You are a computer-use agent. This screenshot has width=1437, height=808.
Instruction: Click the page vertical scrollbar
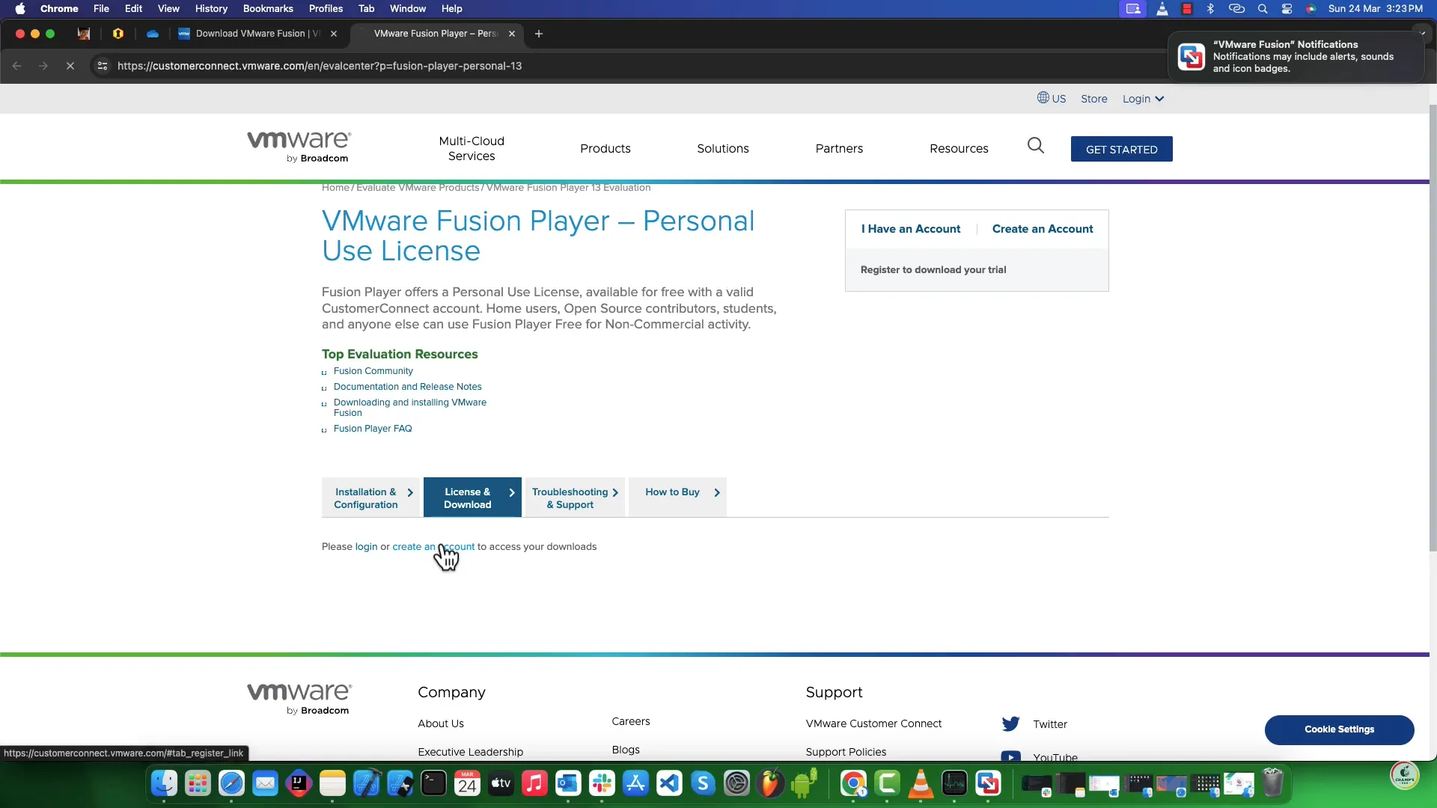click(1433, 329)
